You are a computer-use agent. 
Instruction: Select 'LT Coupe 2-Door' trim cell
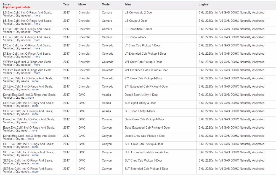click(136, 37)
